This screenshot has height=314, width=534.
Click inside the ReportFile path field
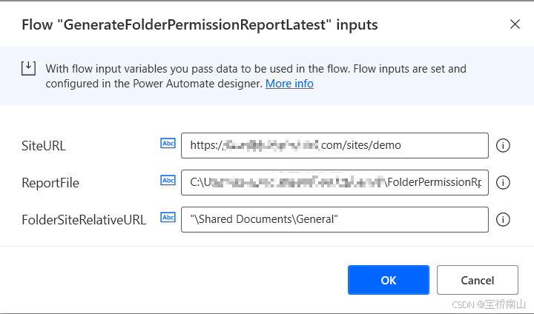coord(334,183)
